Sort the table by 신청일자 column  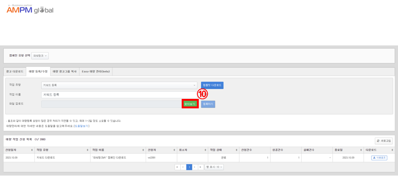19,150
